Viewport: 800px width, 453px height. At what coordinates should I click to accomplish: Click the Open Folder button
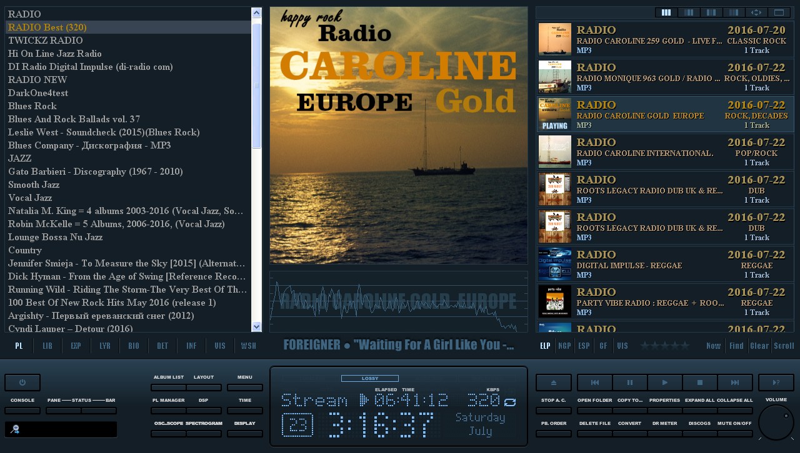pyautogui.click(x=594, y=411)
